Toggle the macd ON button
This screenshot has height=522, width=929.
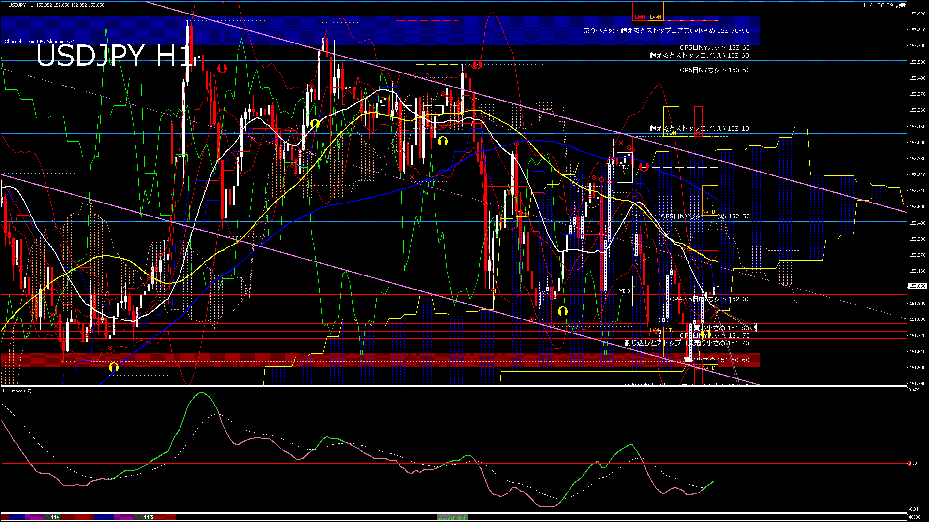pyautogui.click(x=452, y=518)
